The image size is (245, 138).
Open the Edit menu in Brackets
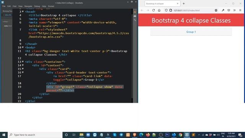[x=9, y=6]
